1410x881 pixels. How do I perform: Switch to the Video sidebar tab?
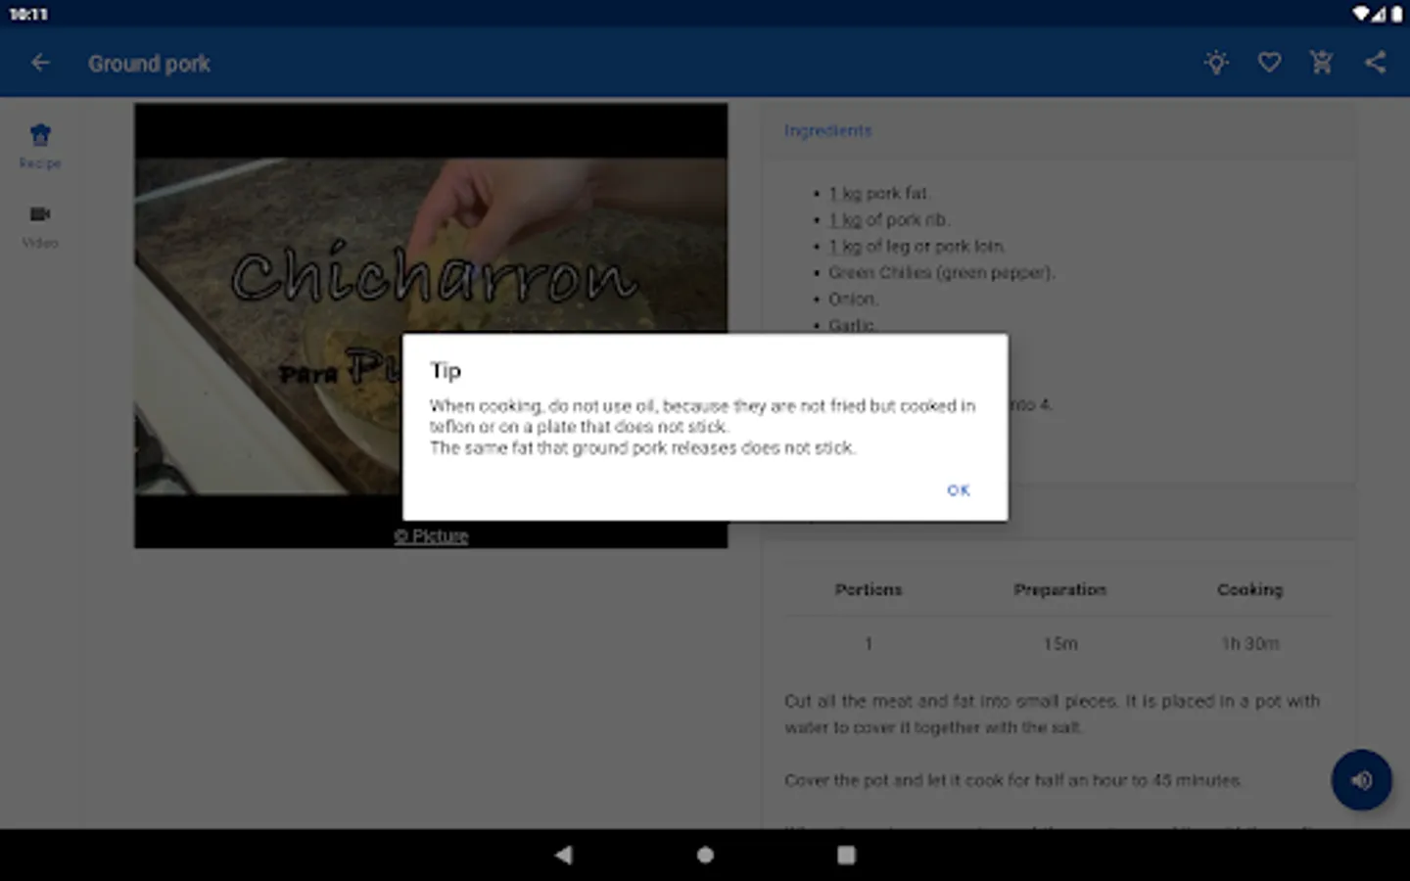click(x=40, y=226)
